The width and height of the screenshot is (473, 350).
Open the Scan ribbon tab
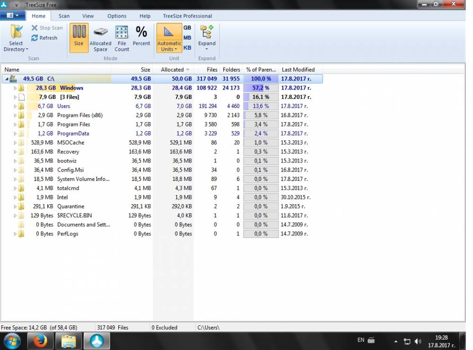tap(64, 16)
